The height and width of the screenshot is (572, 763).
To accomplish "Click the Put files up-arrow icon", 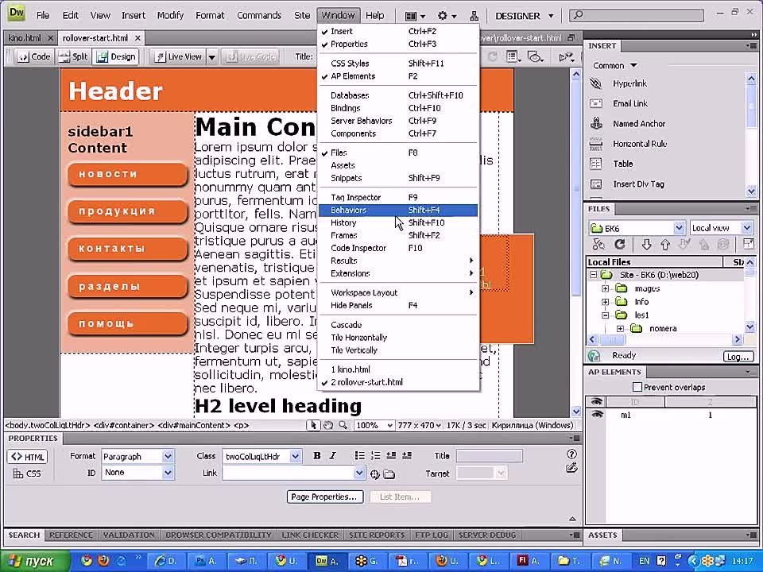I will (x=664, y=245).
